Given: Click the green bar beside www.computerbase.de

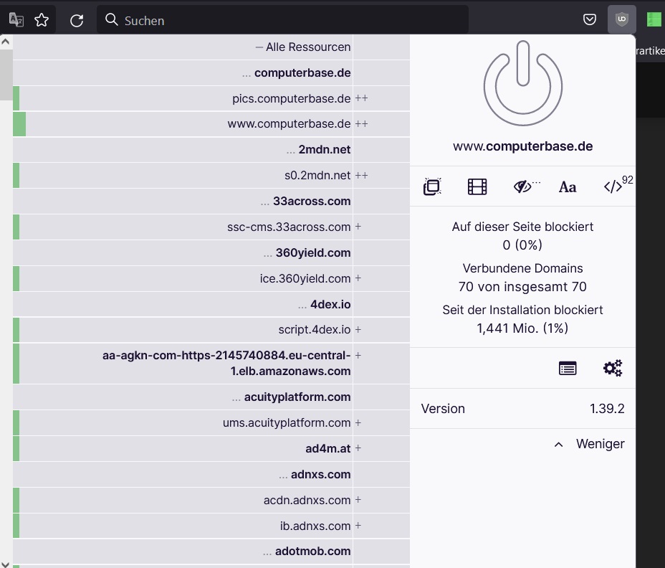Looking at the screenshot, I should click(19, 124).
